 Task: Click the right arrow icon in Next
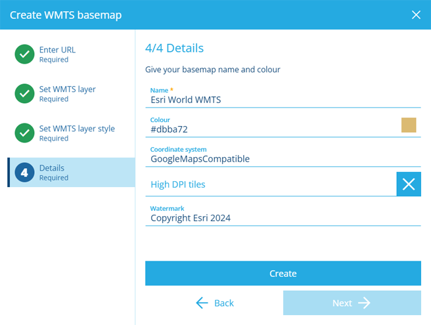point(364,303)
